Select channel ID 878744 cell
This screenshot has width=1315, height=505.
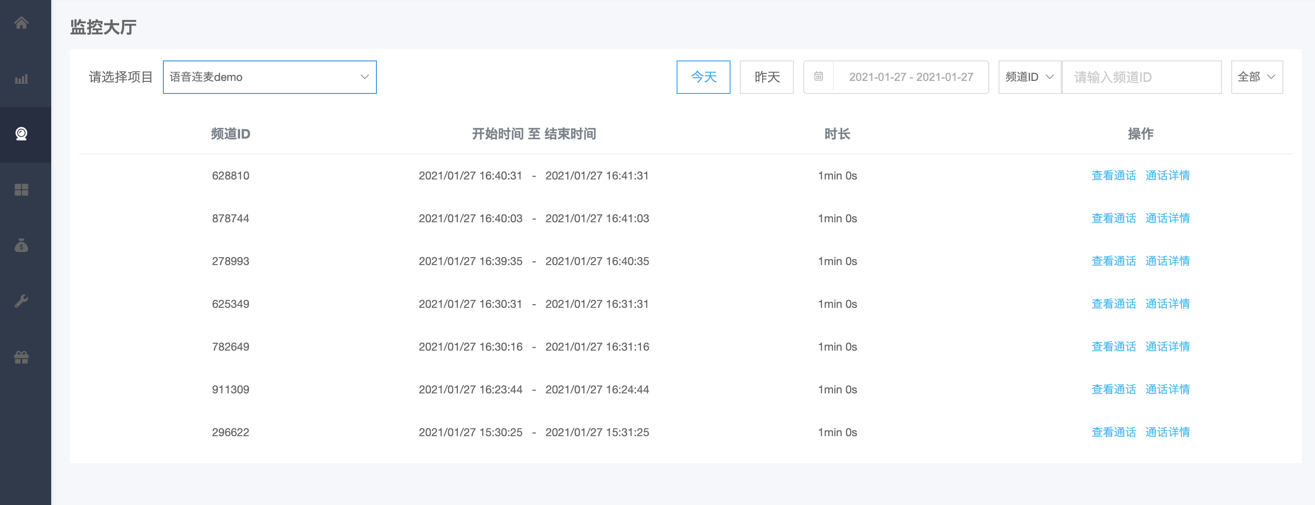pyautogui.click(x=230, y=219)
